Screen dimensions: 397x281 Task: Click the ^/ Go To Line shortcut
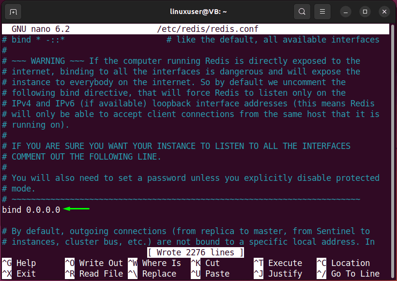(x=348, y=274)
